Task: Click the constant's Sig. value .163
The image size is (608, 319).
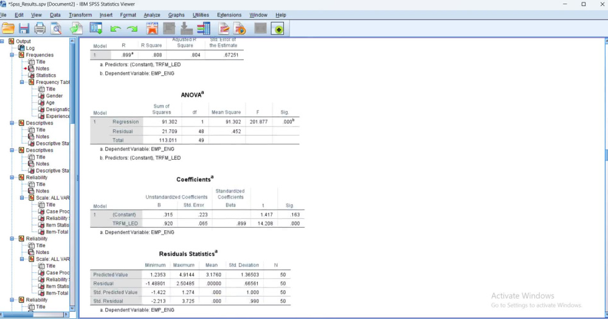Action: point(295,214)
